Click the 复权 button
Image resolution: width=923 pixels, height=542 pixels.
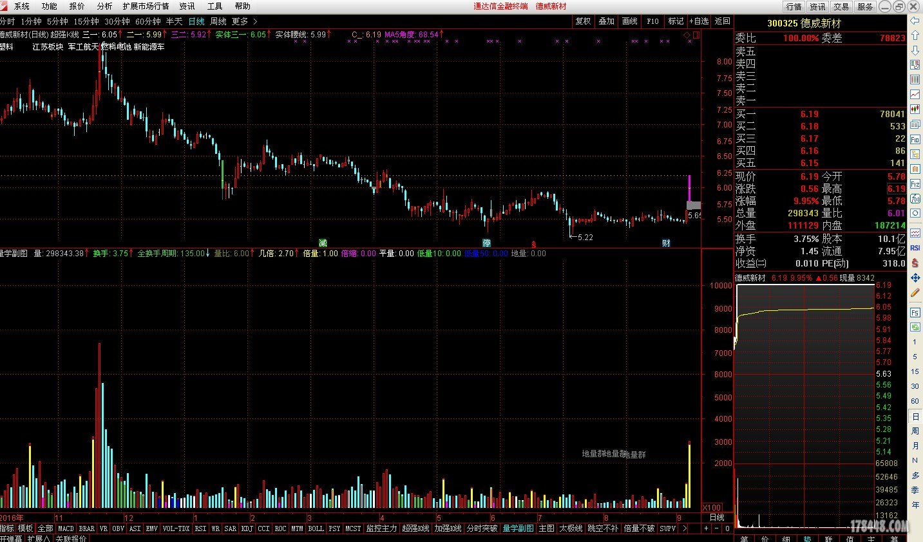pyautogui.click(x=584, y=21)
